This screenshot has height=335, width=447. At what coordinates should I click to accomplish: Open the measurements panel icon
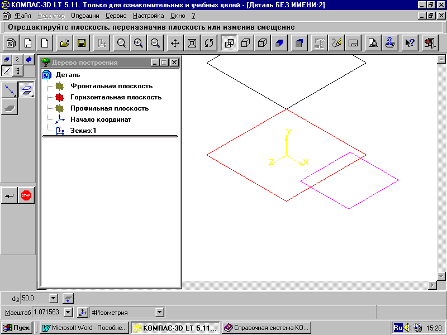[x=18, y=71]
